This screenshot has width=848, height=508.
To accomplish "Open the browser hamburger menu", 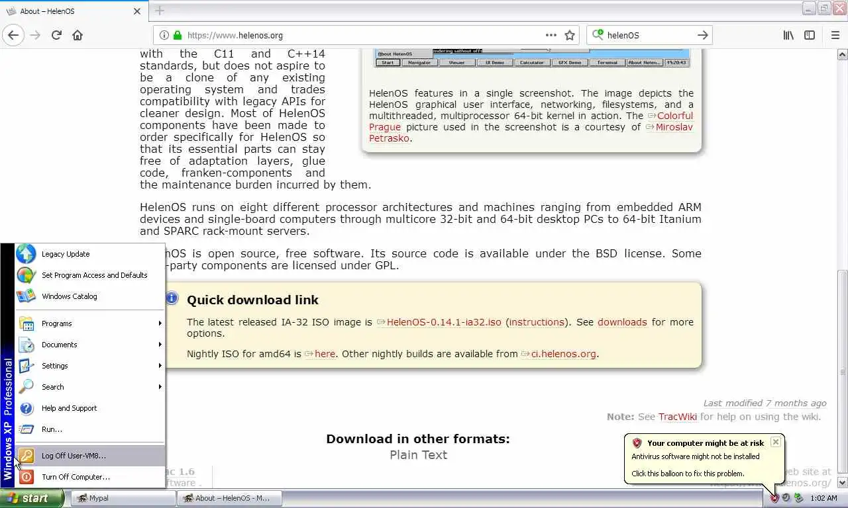I will pos(835,35).
